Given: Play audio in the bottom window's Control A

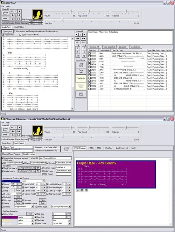Looking at the screenshot, I should pos(20,127).
